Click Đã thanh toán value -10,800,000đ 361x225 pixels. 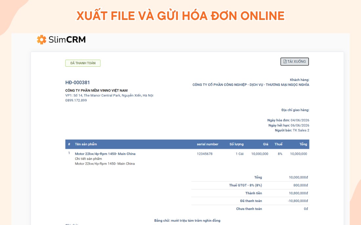coord(298,201)
